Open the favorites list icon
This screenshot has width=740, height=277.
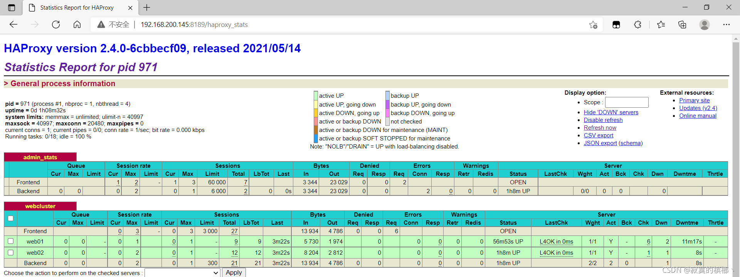point(661,25)
